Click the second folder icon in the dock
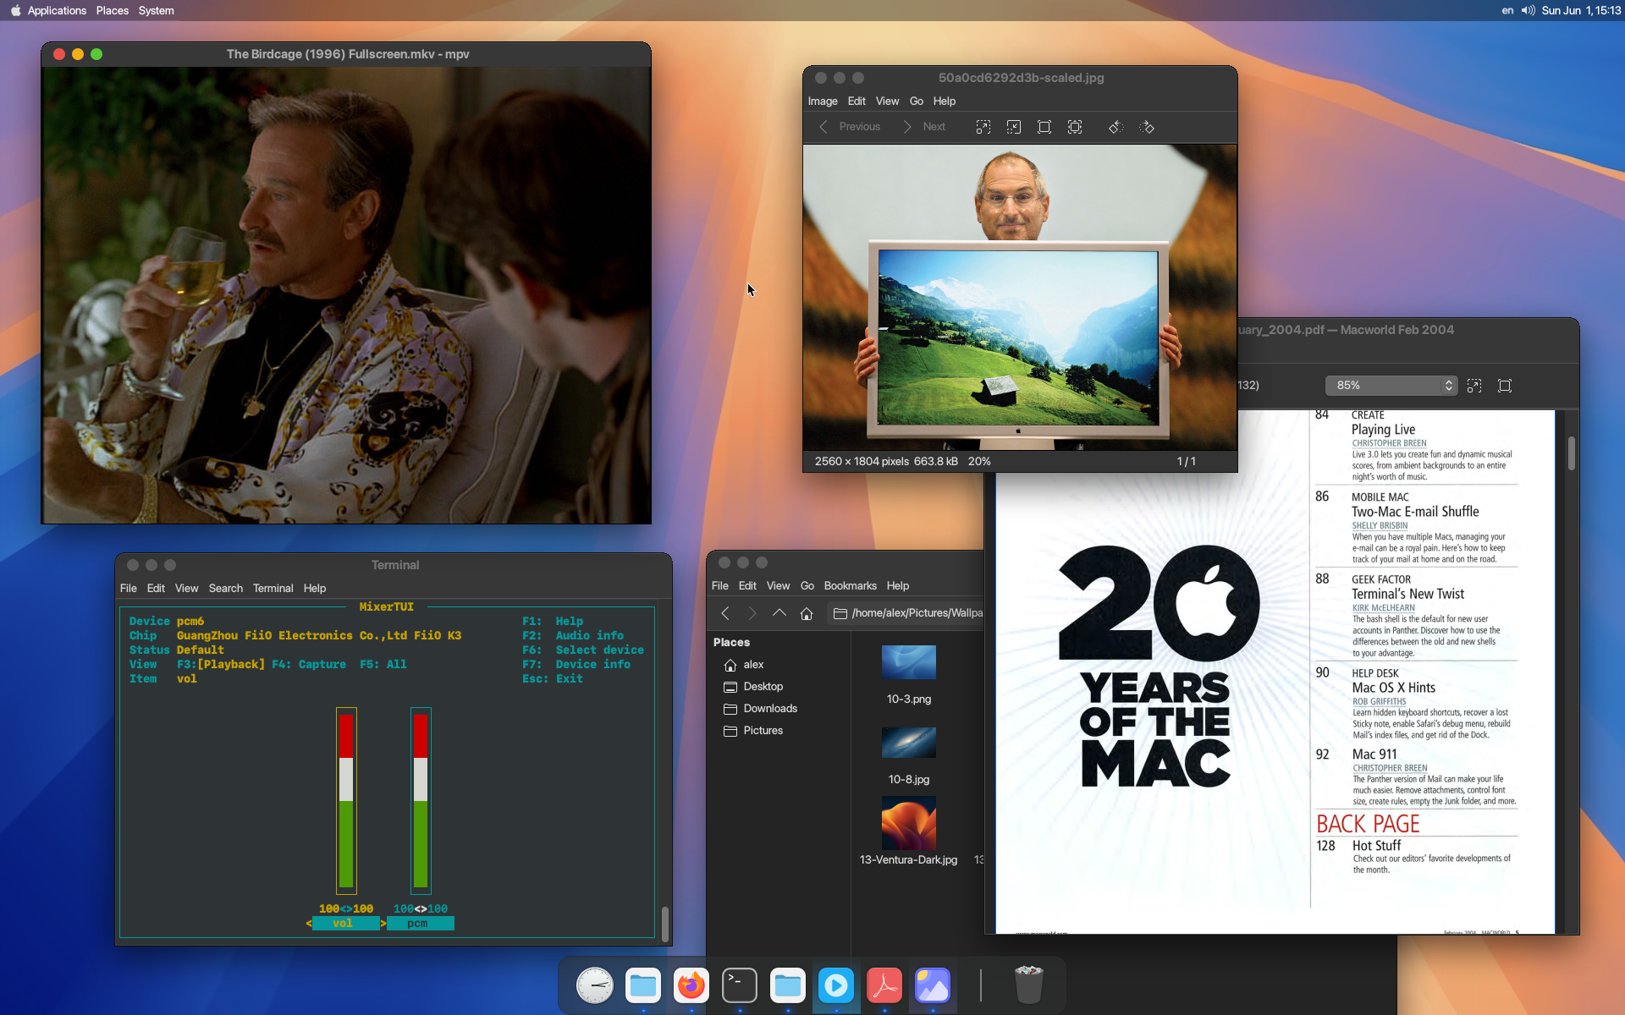 point(787,985)
